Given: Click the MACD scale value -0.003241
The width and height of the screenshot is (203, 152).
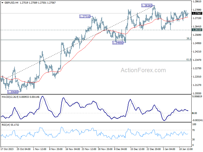Looking at the screenshot, I should (197, 120).
